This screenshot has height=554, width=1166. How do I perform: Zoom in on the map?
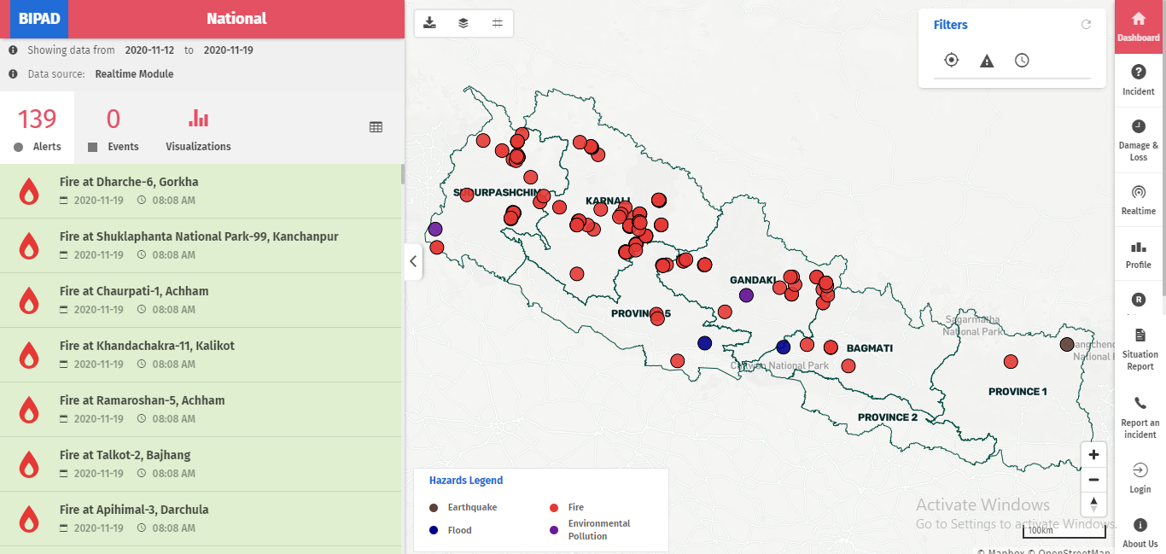point(1093,455)
